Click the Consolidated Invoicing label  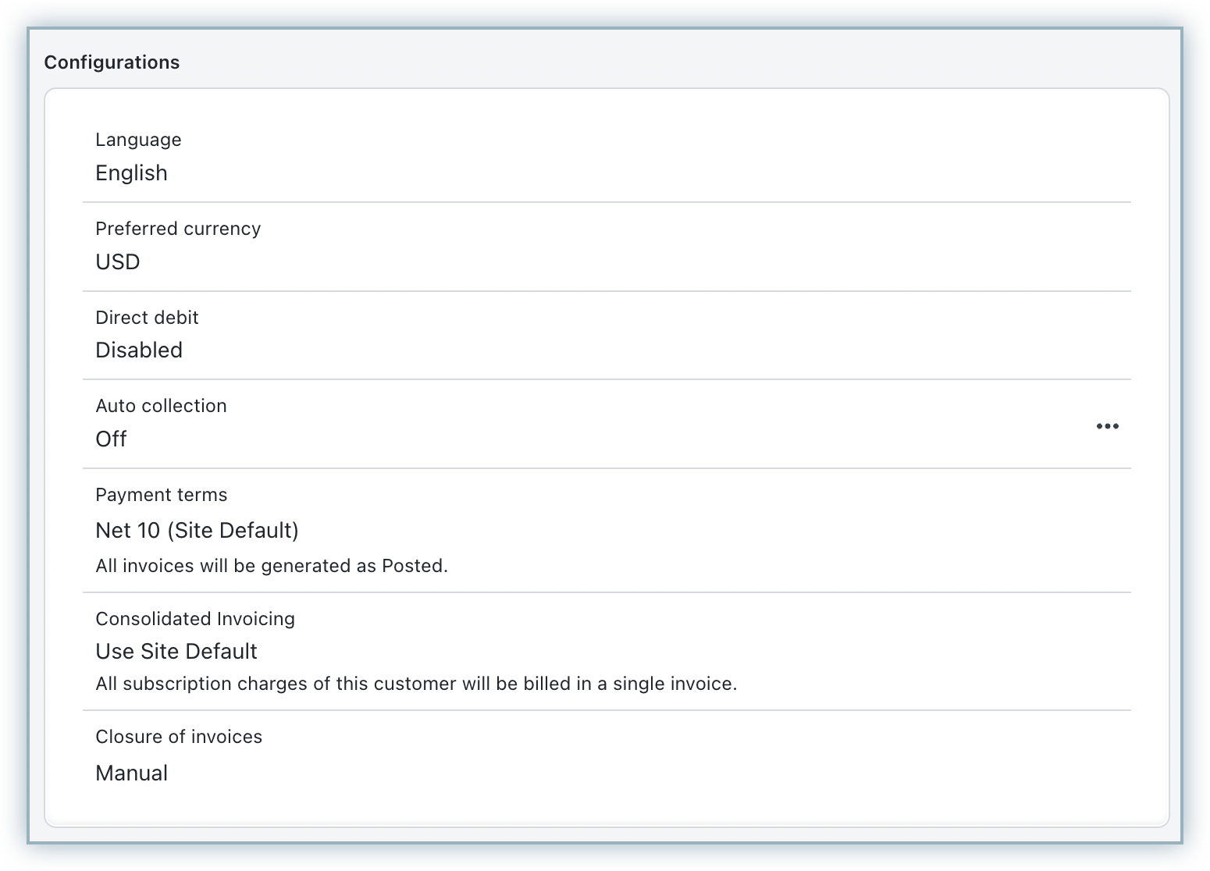195,619
